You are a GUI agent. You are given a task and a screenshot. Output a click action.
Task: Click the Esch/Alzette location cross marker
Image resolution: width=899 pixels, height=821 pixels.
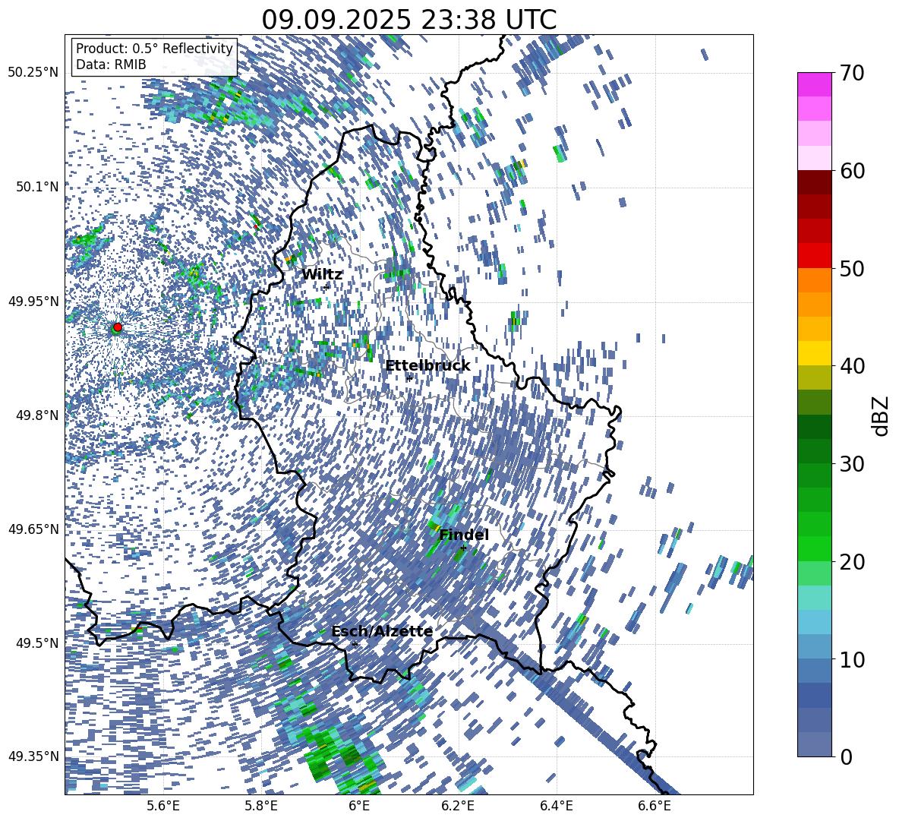(355, 644)
